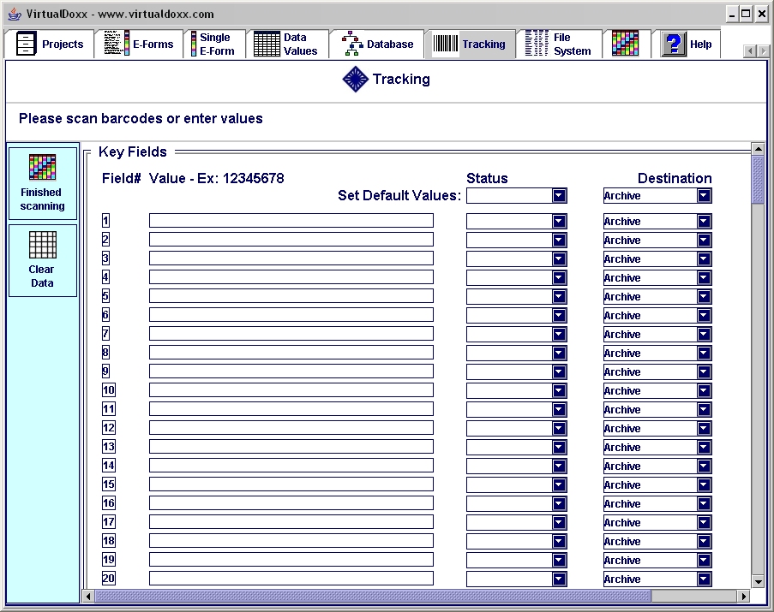Click the value input for field 2
Image resolution: width=774 pixels, height=612 pixels.
click(291, 239)
